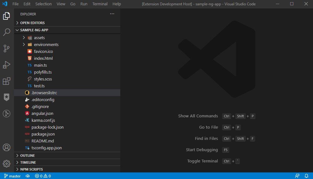Screen dimensions: 313x179
Task: Open the Search view in activity bar
Action: pyautogui.click(x=6, y=32)
